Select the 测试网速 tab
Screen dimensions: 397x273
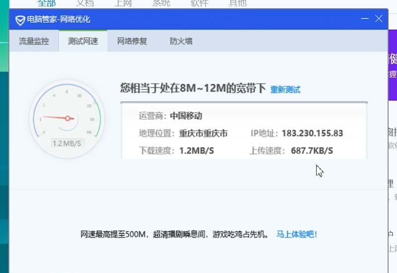pyautogui.click(x=83, y=41)
